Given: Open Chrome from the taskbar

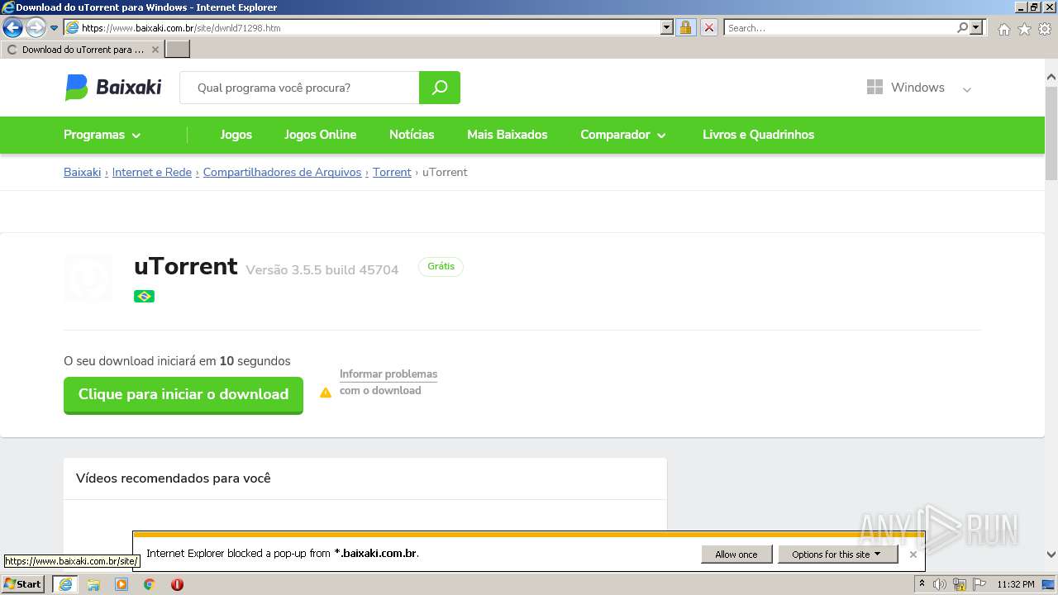Looking at the screenshot, I should (150, 584).
